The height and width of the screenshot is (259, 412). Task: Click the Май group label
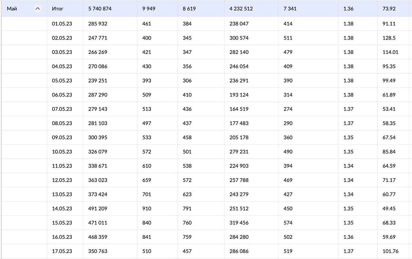[x=12, y=9]
